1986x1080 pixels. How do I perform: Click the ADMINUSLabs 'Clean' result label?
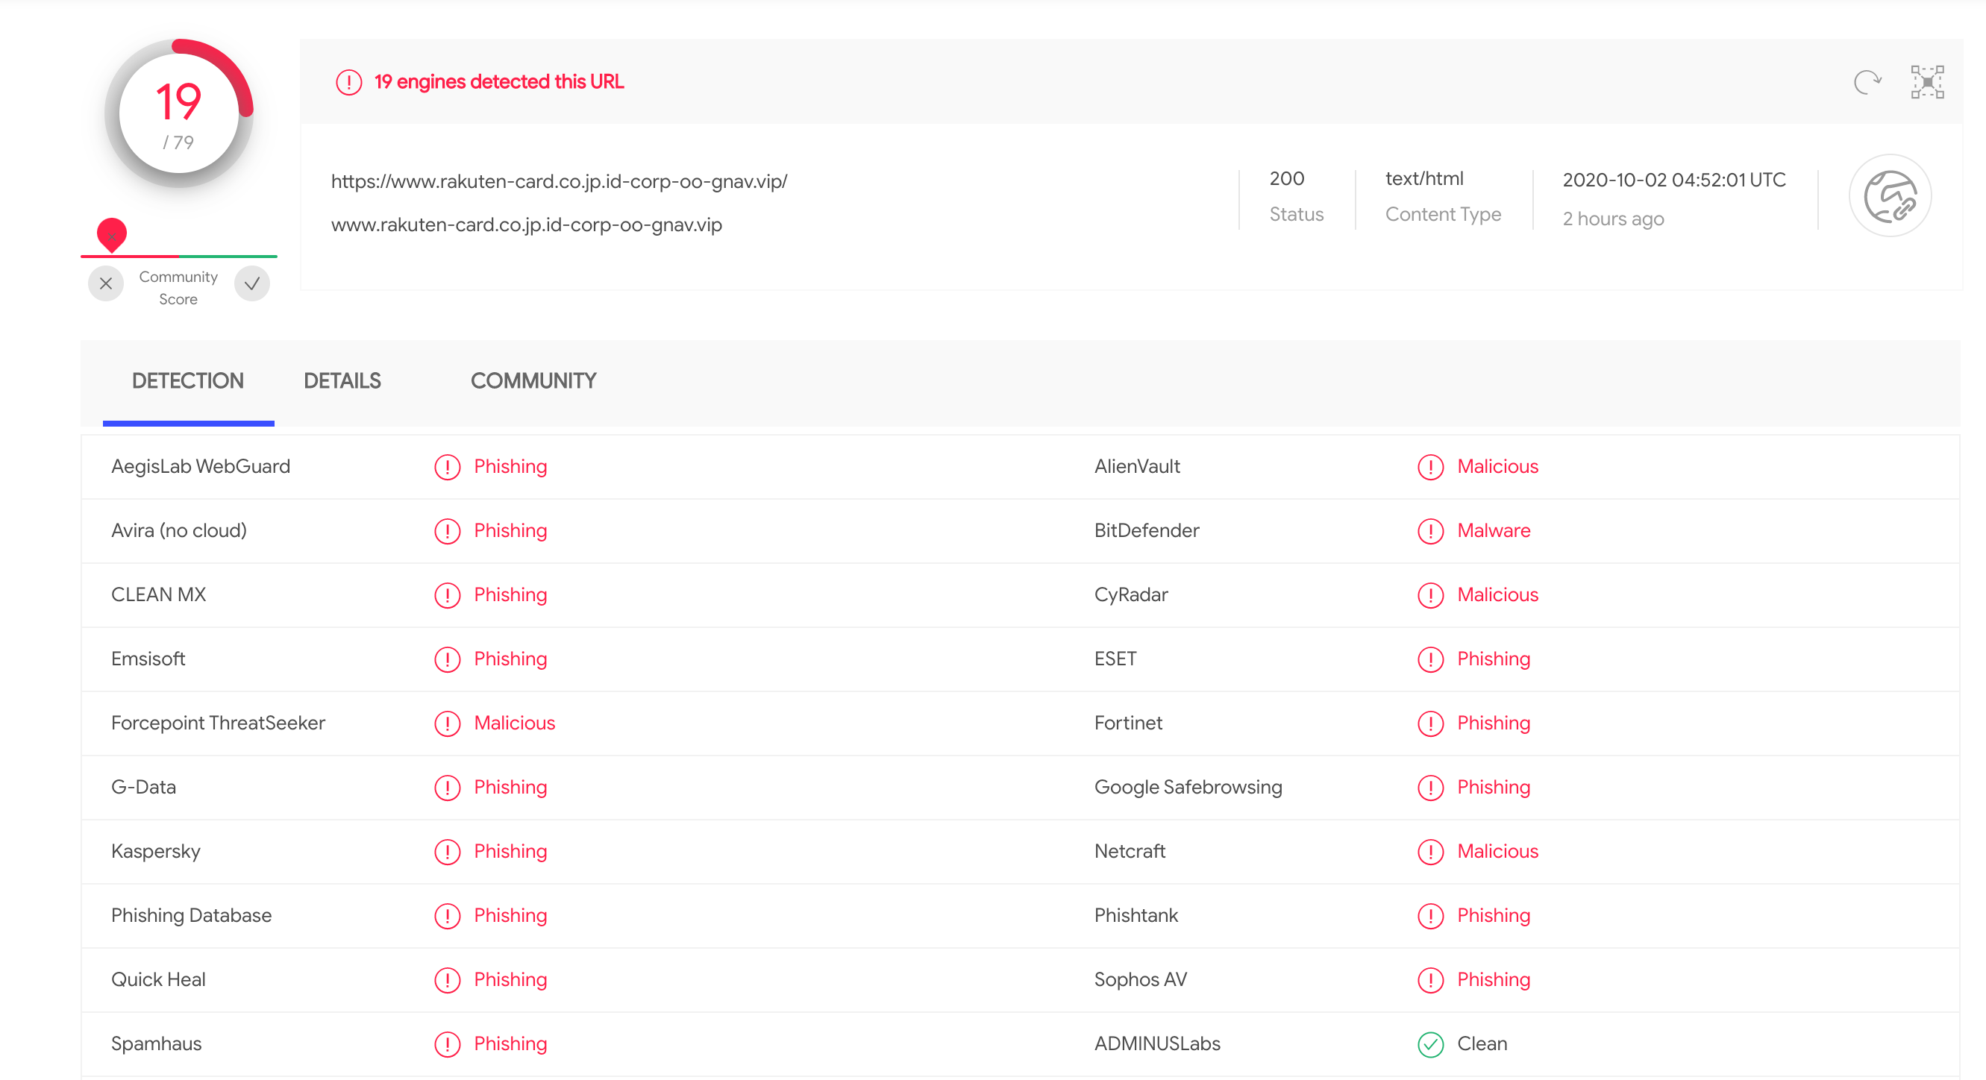click(1482, 1043)
